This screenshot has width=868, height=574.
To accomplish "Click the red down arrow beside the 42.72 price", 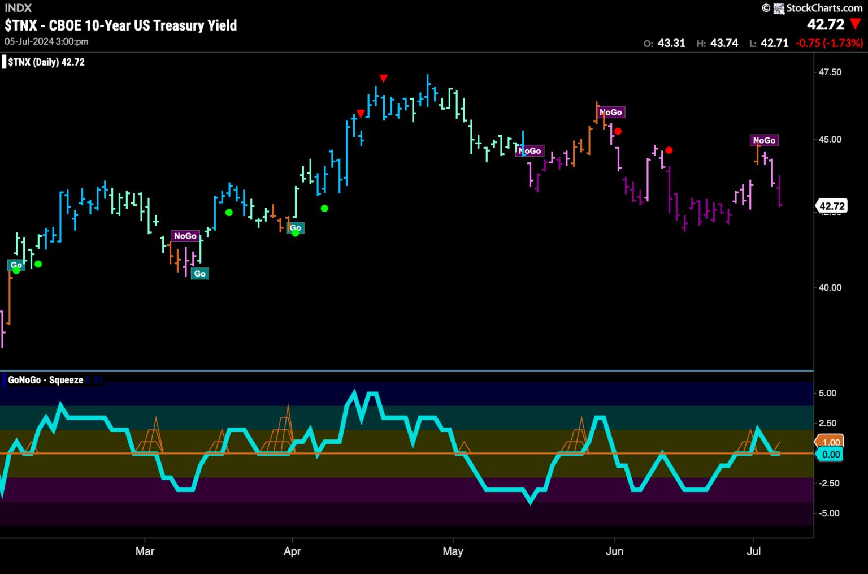I will (855, 24).
